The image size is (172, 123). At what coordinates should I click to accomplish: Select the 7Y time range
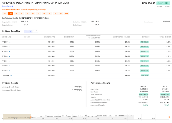[x=27, y=13]
